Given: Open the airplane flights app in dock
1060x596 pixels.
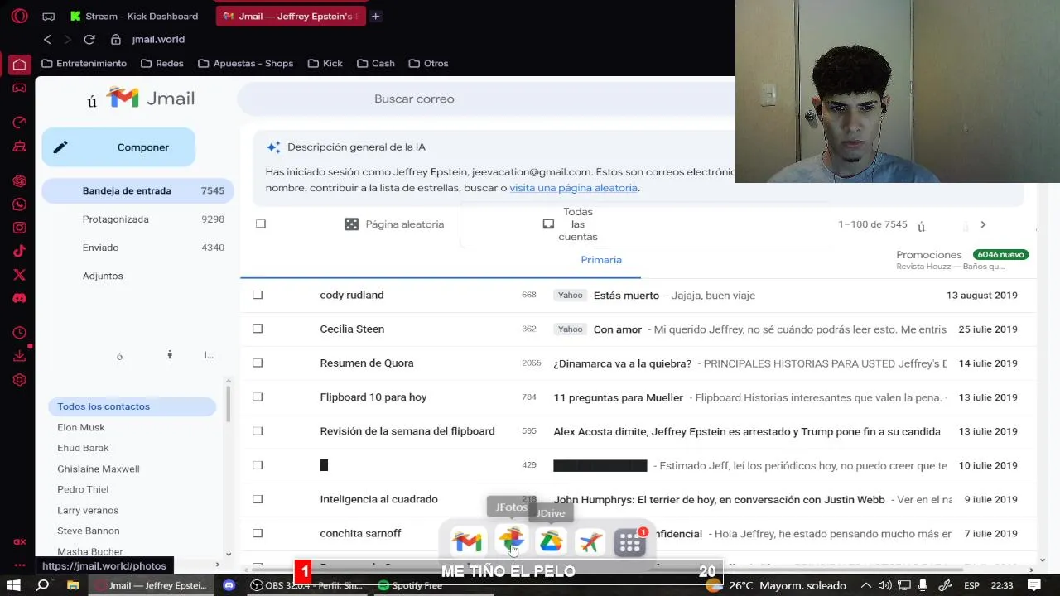Looking at the screenshot, I should coord(590,542).
